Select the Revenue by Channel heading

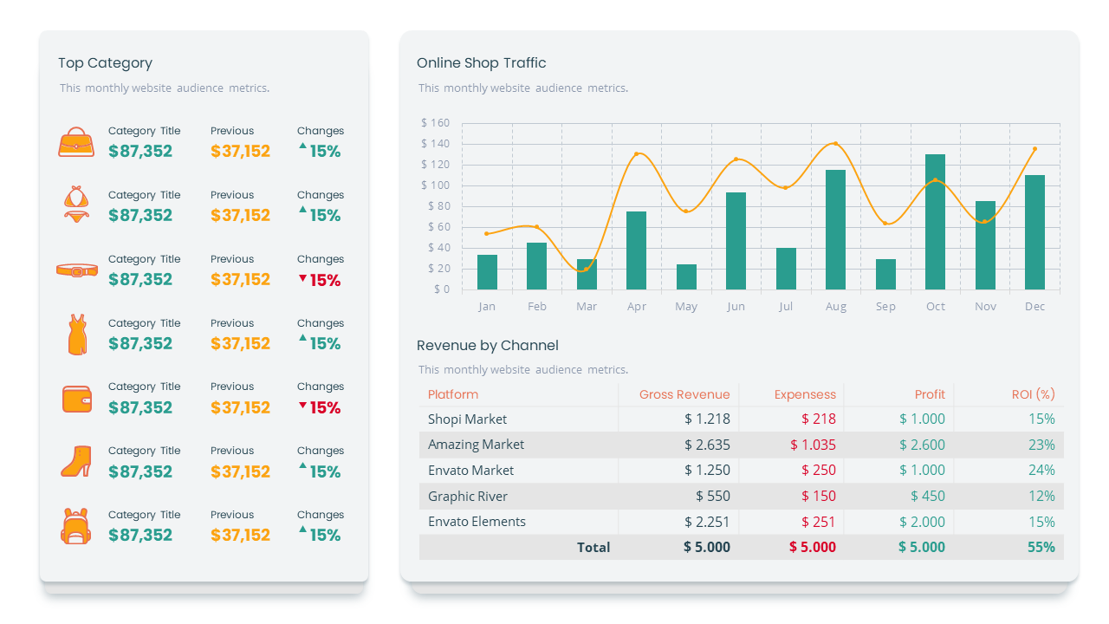(x=488, y=346)
